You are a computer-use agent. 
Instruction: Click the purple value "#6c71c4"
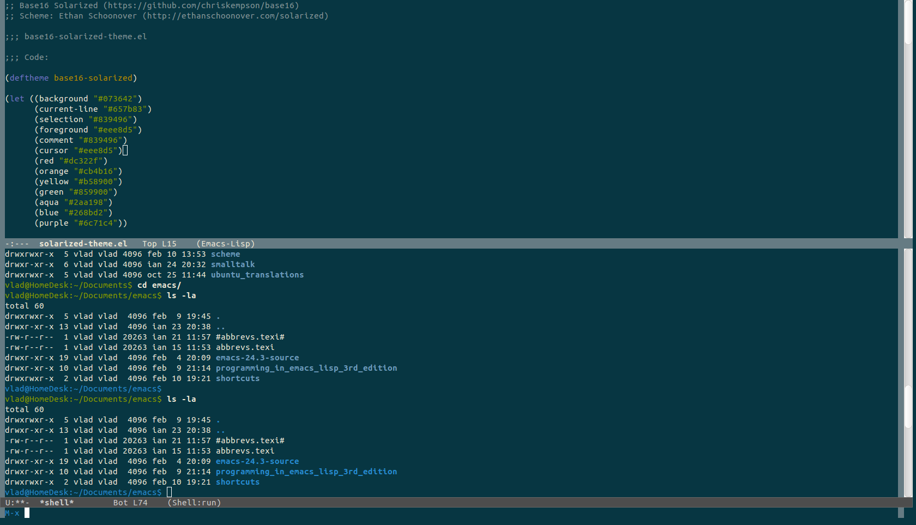95,223
